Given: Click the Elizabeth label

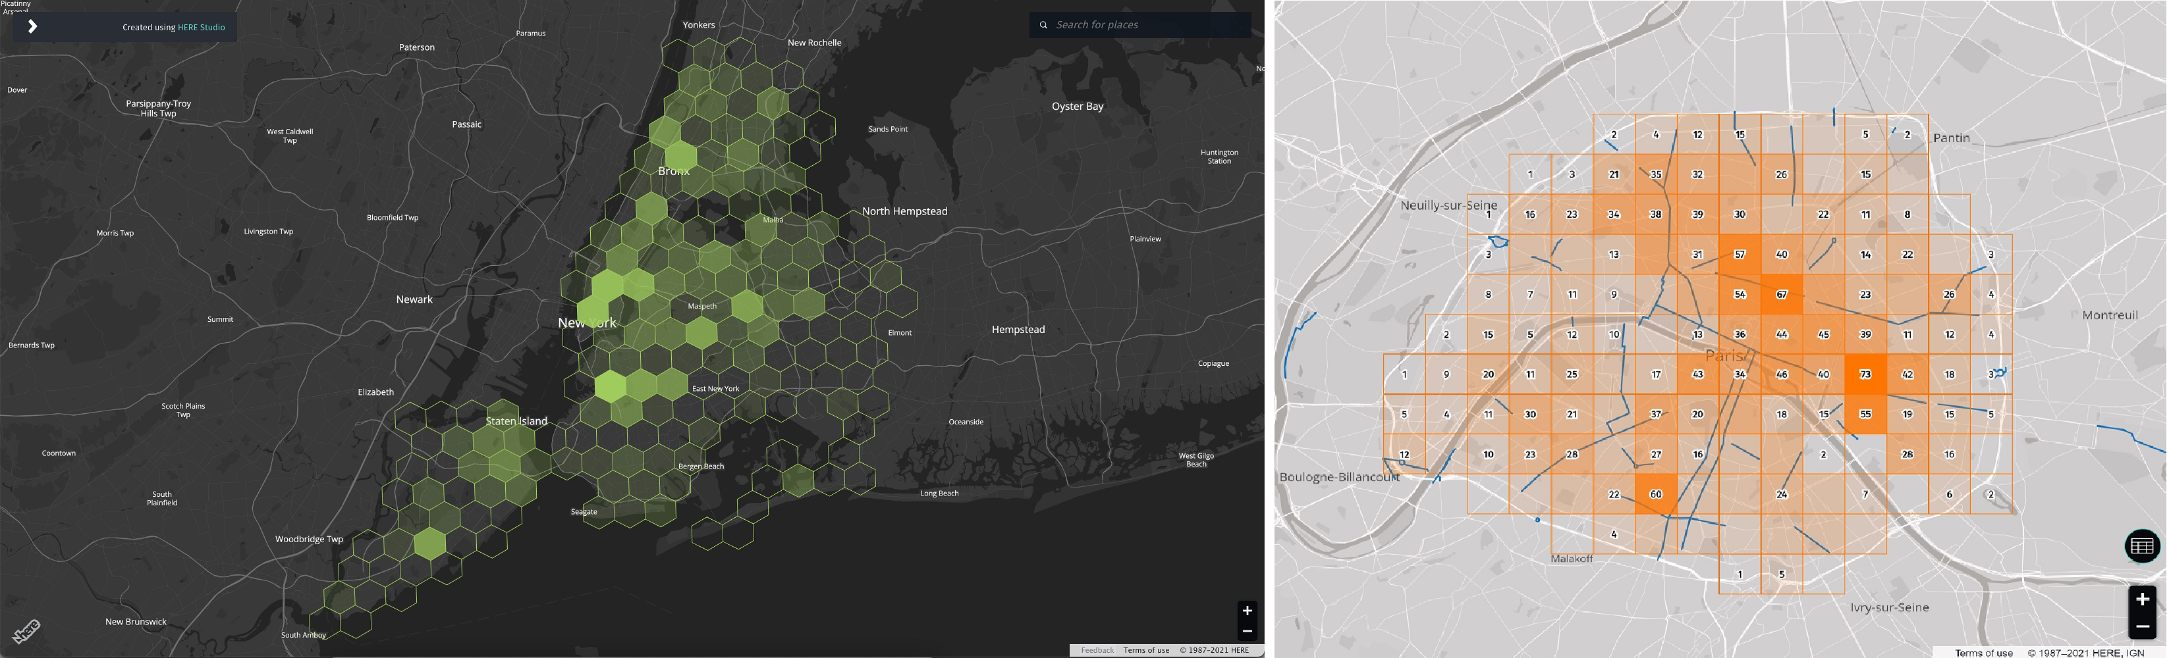Looking at the screenshot, I should point(375,392).
